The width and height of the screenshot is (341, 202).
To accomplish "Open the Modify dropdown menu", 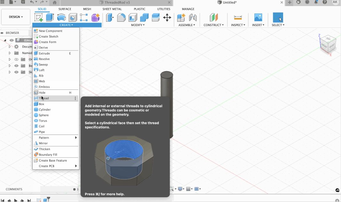I will click(138, 25).
